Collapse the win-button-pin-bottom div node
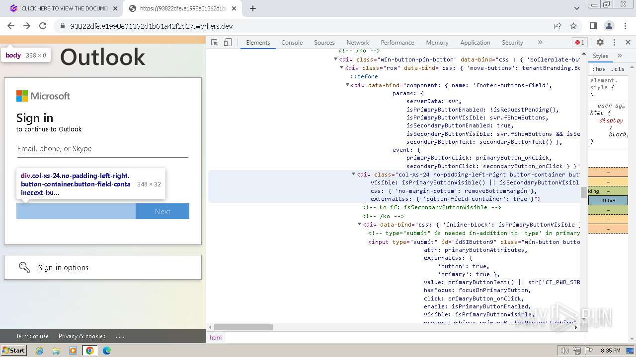 click(336, 59)
